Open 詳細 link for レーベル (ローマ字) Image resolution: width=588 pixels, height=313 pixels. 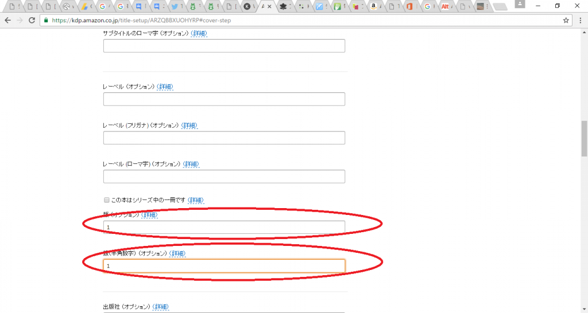point(191,164)
